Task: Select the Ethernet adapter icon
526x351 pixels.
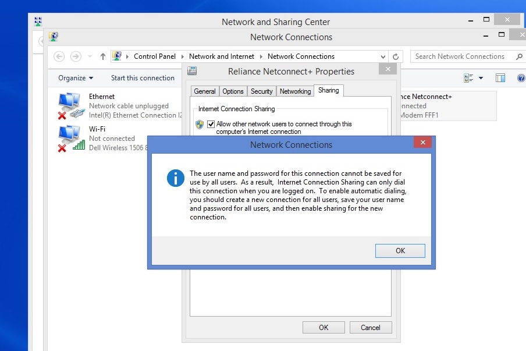Action: coord(71,106)
